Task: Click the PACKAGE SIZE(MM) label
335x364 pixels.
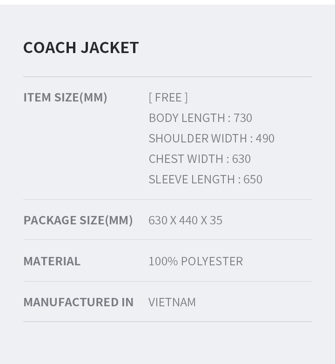Action: (x=78, y=220)
